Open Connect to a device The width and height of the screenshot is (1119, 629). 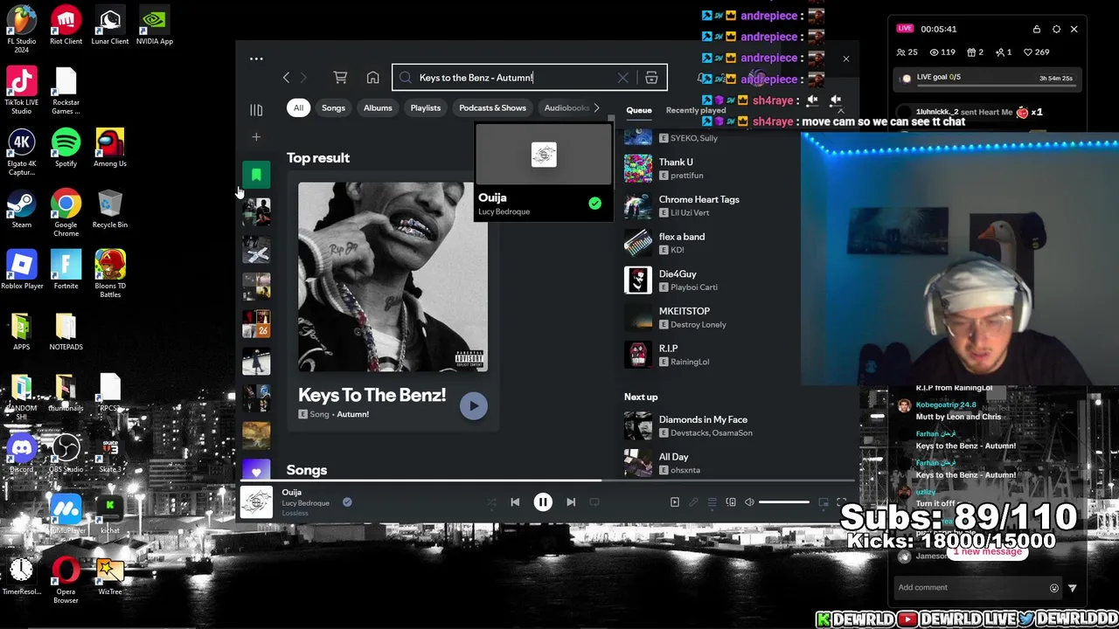(731, 502)
